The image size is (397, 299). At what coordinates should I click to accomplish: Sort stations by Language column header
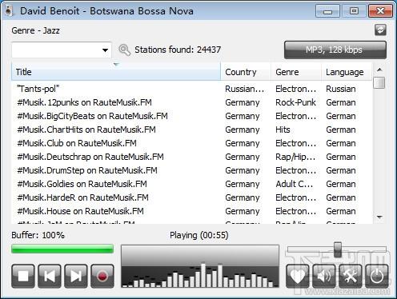click(x=347, y=72)
